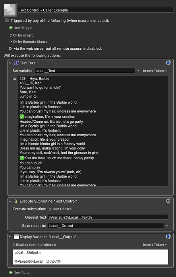
Task: Click green checkmark before "Imagination, life is your creation"
Action: 22,116
